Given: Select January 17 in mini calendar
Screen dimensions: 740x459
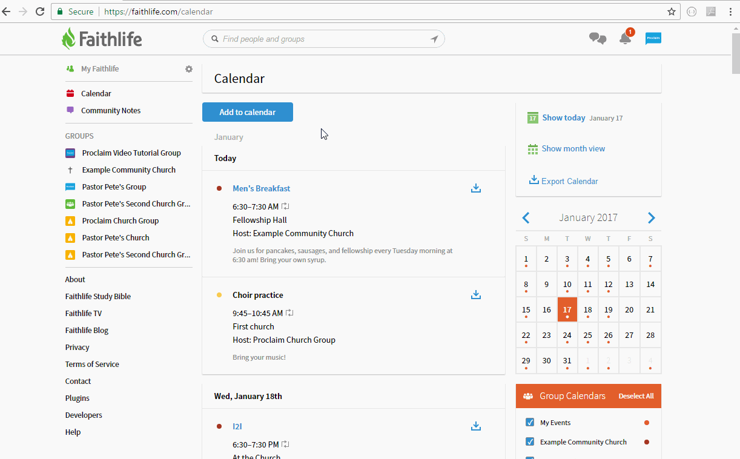Looking at the screenshot, I should pos(567,309).
